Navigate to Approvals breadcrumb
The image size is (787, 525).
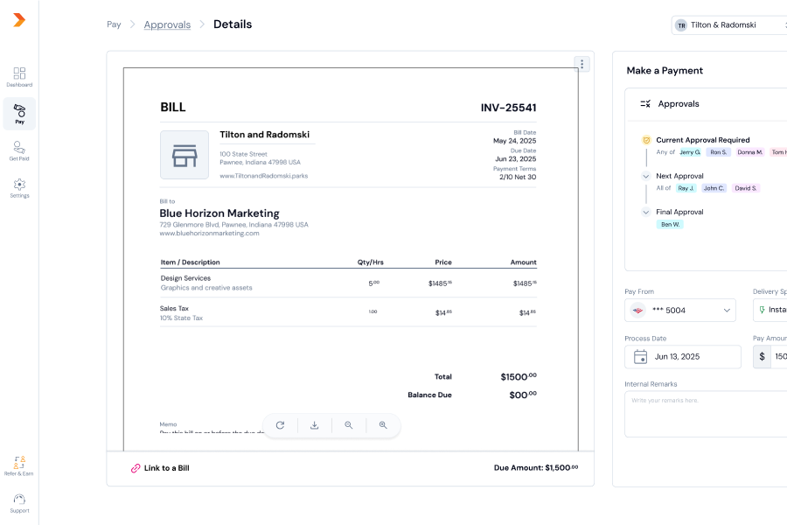click(x=167, y=24)
